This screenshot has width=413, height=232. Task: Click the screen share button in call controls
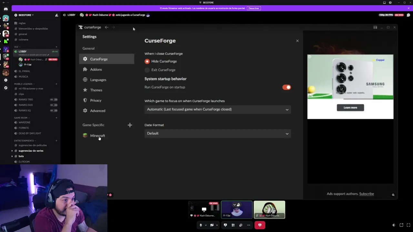(225, 225)
